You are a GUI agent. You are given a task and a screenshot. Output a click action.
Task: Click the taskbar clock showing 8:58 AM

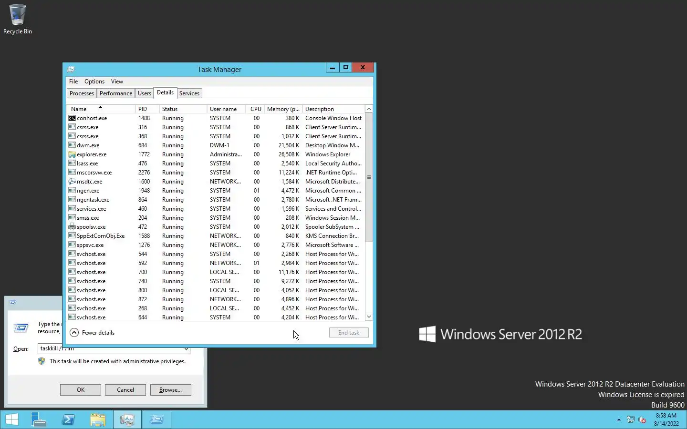(666, 419)
